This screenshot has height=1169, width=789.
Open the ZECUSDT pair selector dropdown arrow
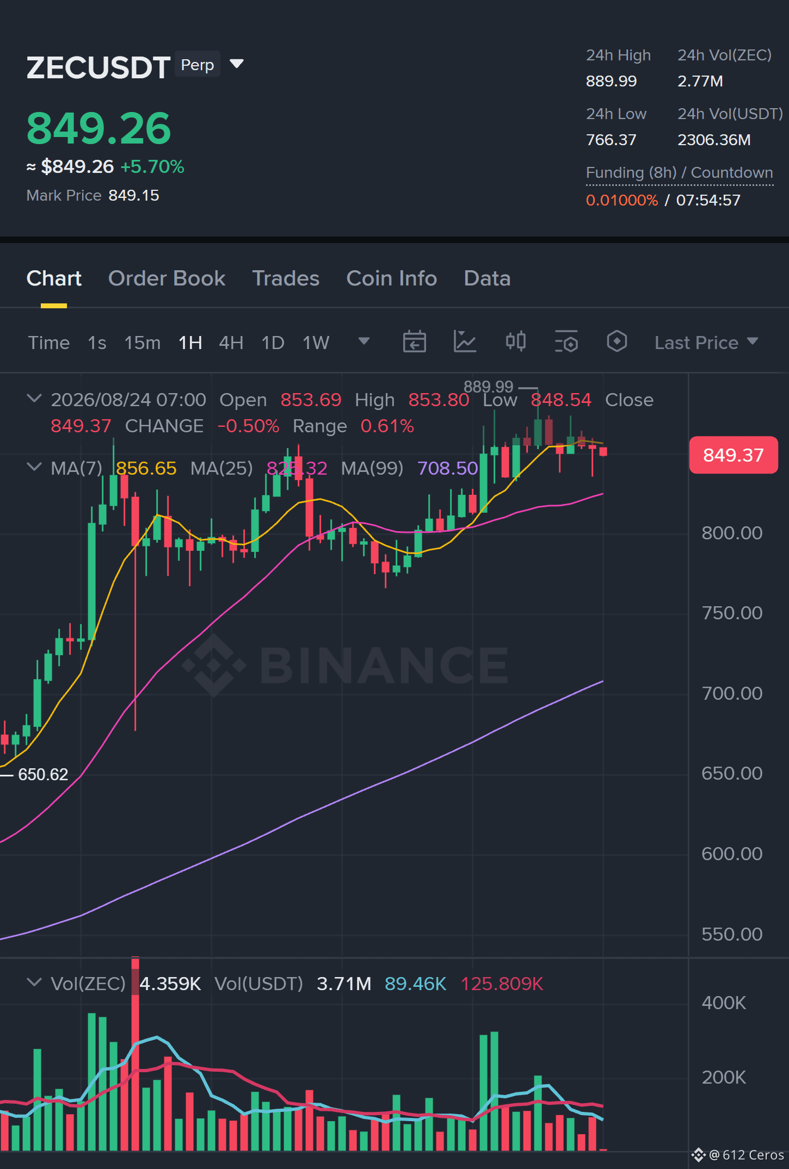(x=237, y=64)
